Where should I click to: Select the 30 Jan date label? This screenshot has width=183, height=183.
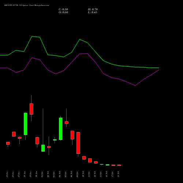click(x=36, y=174)
